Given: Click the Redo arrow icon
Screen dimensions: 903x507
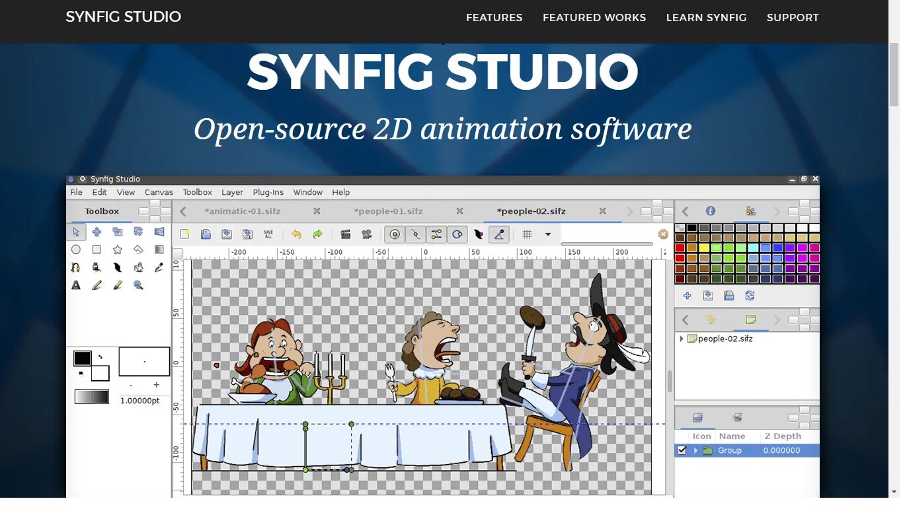Looking at the screenshot, I should click(317, 234).
